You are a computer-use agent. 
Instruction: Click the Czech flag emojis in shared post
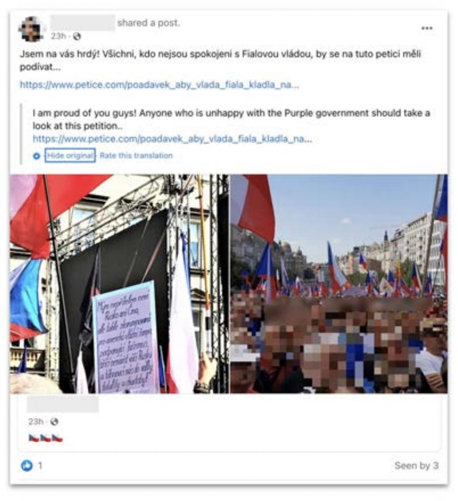[x=46, y=438]
